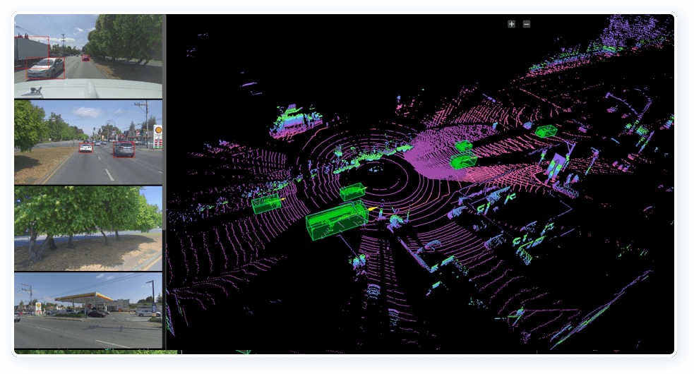Select the small green cuboid above the largest one
This screenshot has width=694, height=374.
tap(352, 191)
